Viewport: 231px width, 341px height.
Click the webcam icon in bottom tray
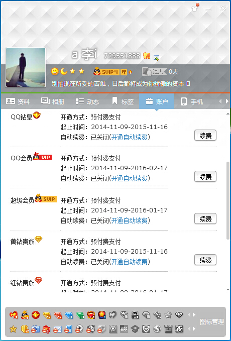click(x=79, y=329)
